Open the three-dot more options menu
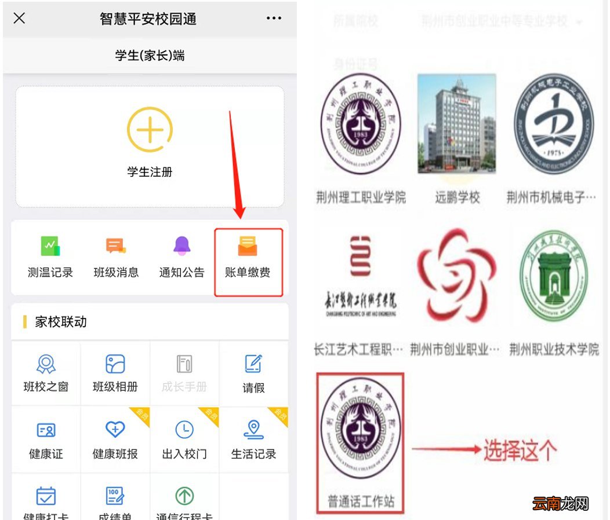The image size is (610, 520). point(274,19)
